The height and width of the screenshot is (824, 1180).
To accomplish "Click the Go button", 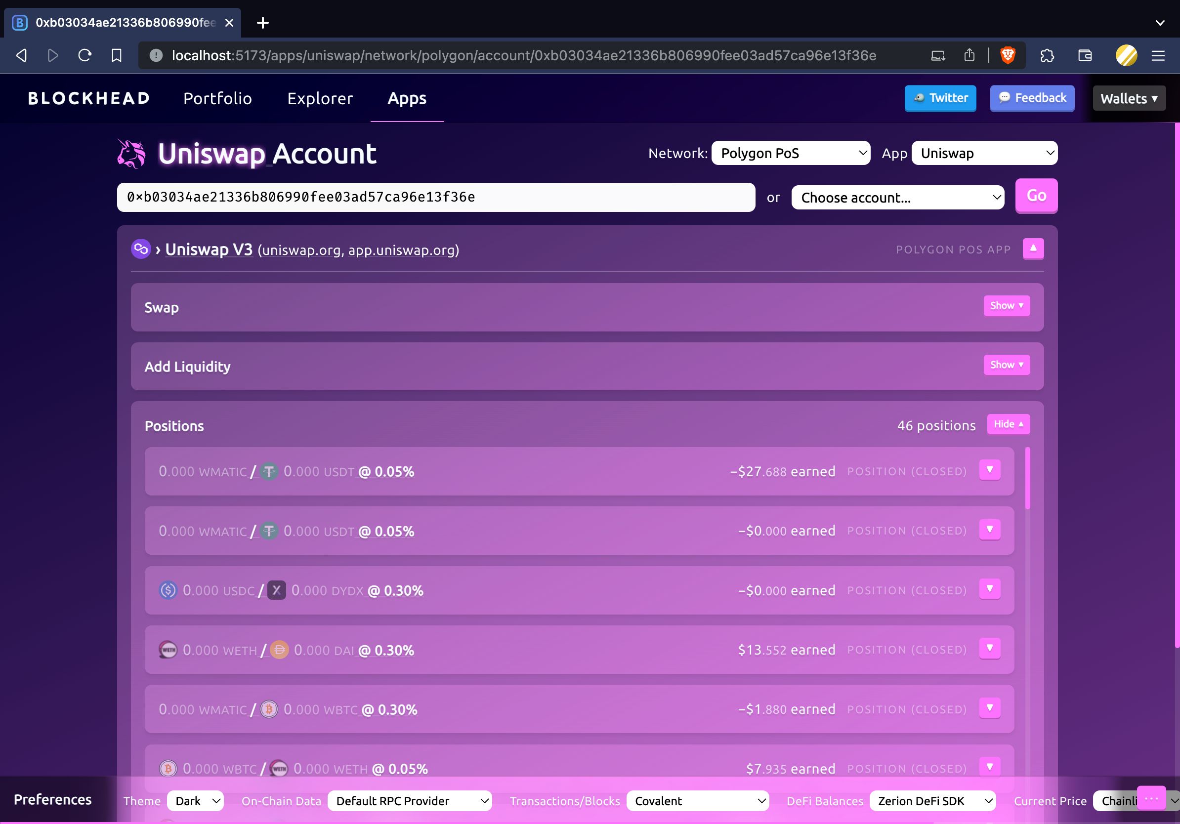I will click(x=1036, y=196).
